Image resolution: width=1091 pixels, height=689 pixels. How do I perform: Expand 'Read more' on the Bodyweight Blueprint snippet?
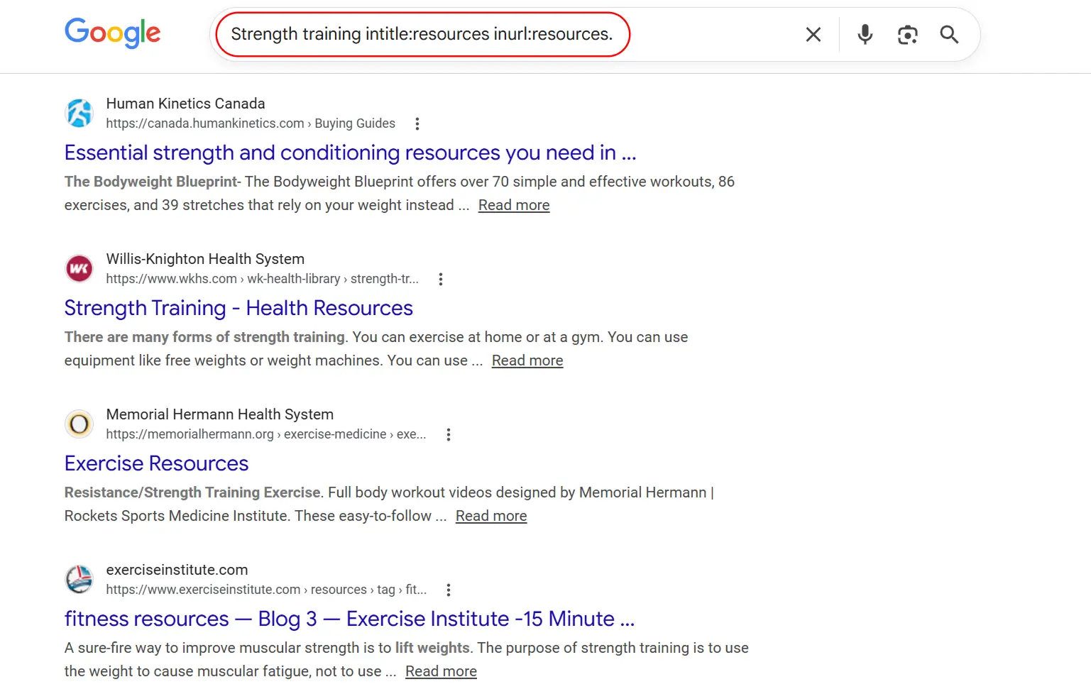pos(513,205)
